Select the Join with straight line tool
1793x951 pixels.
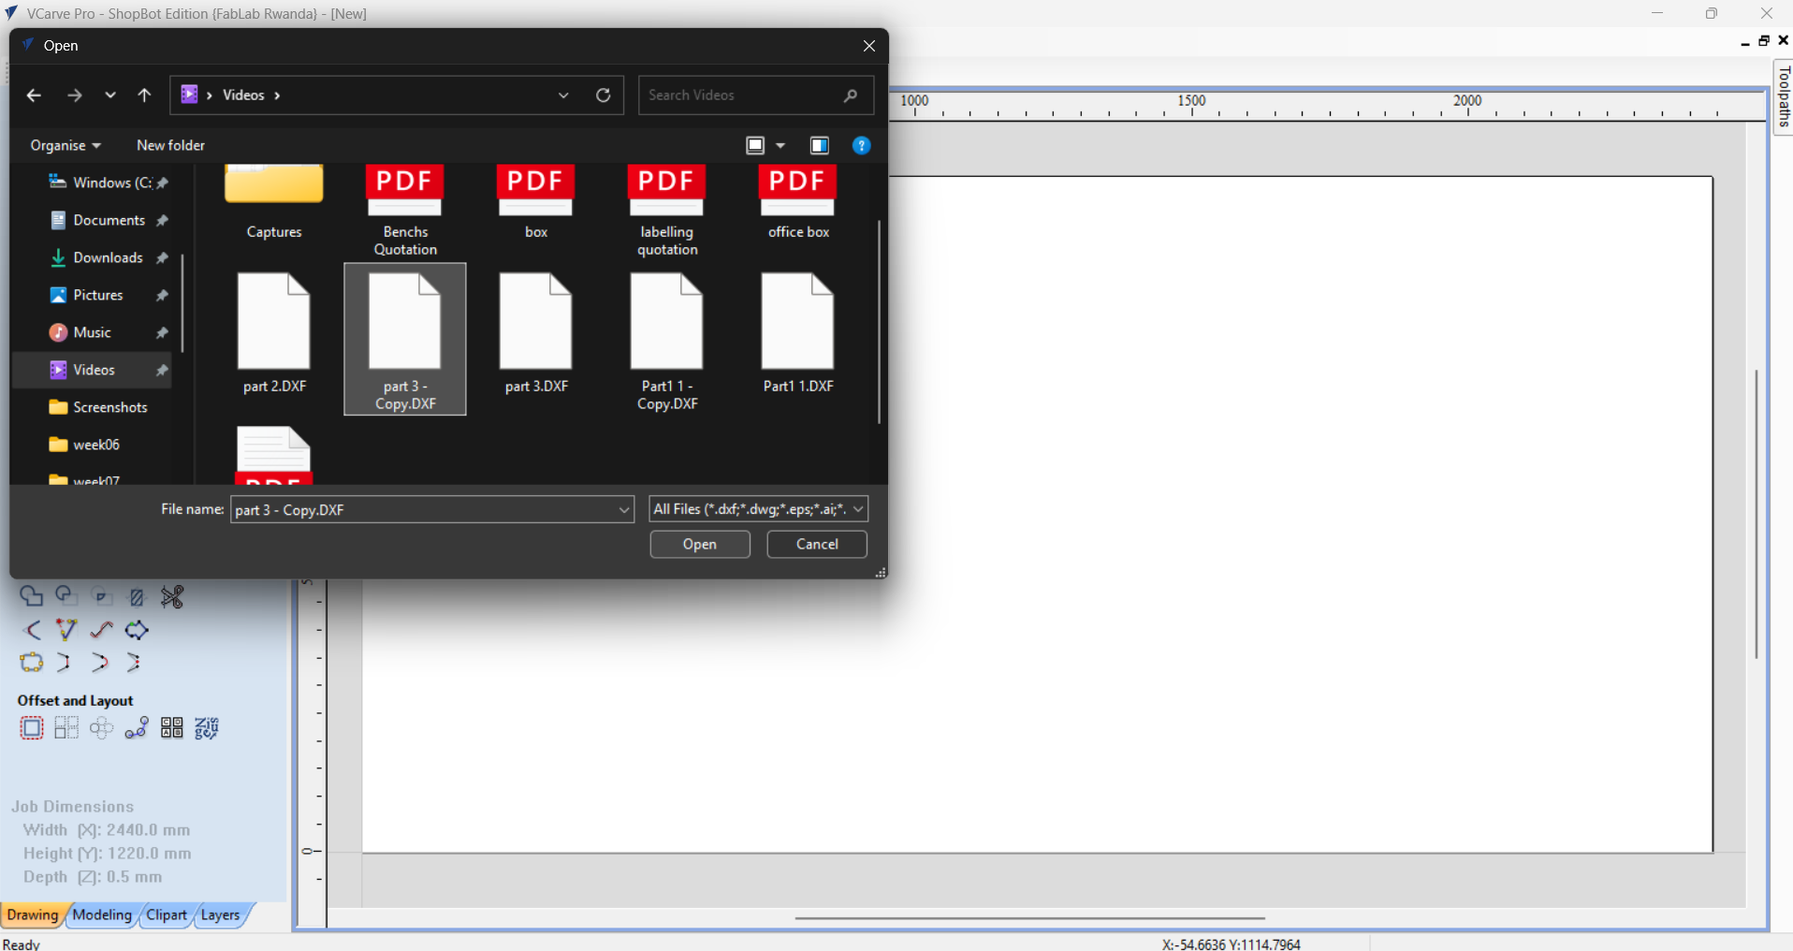(65, 663)
